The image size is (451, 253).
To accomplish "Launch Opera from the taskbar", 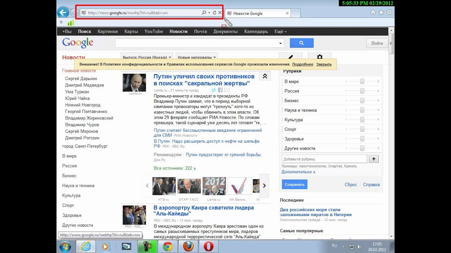I will (209, 247).
